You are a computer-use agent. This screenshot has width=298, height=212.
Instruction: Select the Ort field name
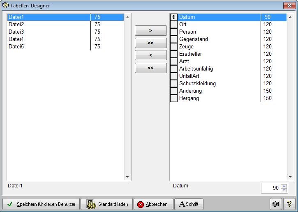click(x=182, y=25)
